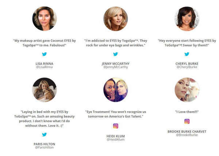Follow the @CherylBurke handle link
The height and width of the screenshot is (156, 219).
[x=187, y=67]
